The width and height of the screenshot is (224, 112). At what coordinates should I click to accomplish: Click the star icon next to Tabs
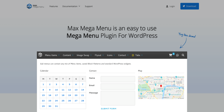point(133,55)
